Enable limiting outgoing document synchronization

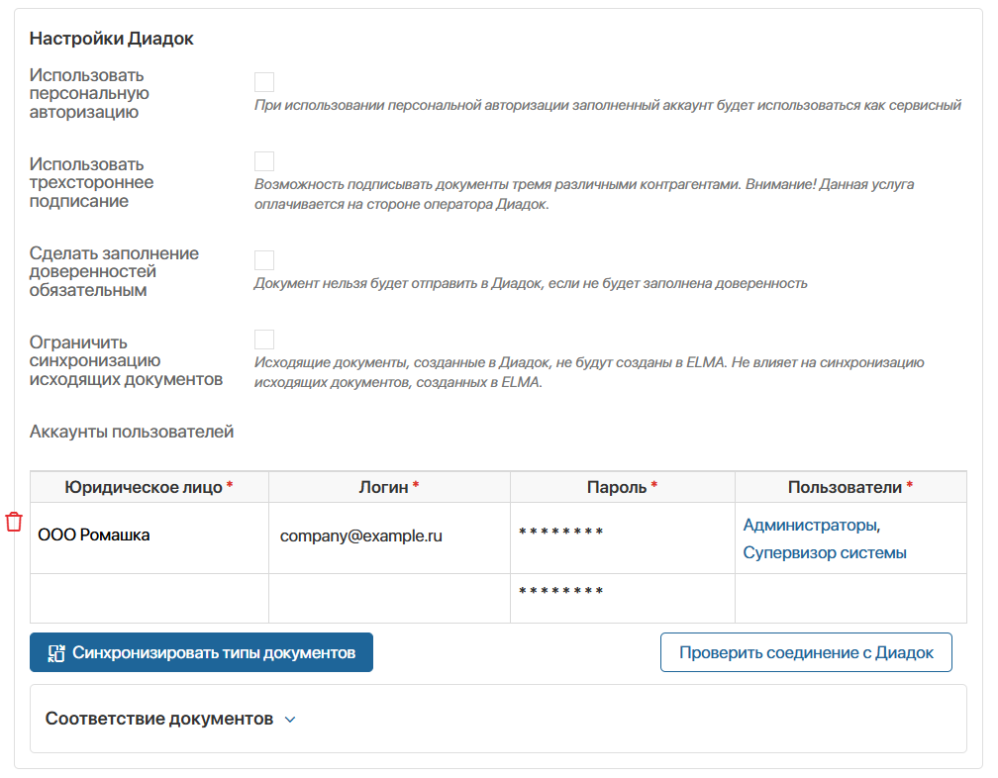tap(264, 340)
